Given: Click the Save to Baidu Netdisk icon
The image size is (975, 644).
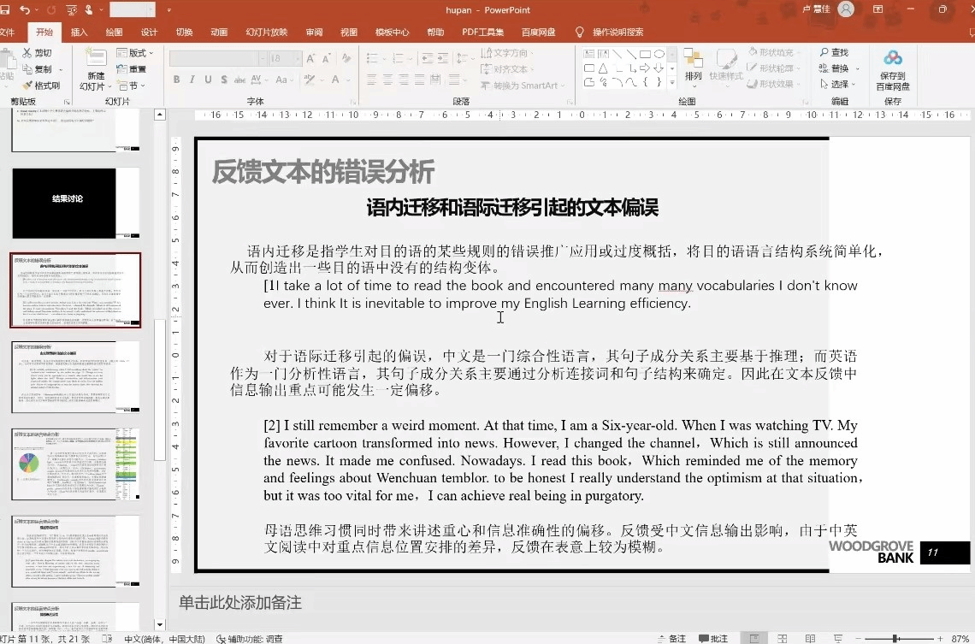Looking at the screenshot, I should [x=893, y=59].
